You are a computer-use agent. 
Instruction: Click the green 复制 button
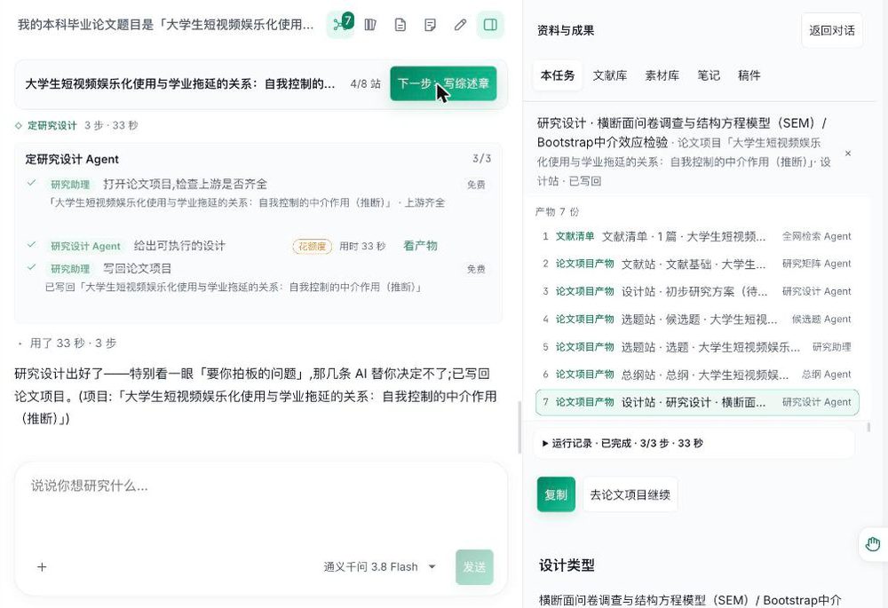point(556,494)
